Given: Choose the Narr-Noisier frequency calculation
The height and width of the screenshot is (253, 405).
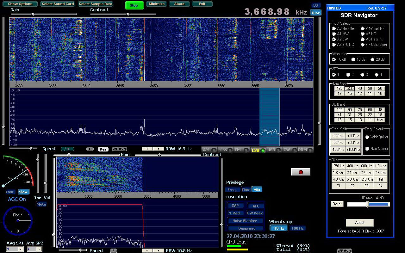Looking at the screenshot, I should pyautogui.click(x=367, y=149).
